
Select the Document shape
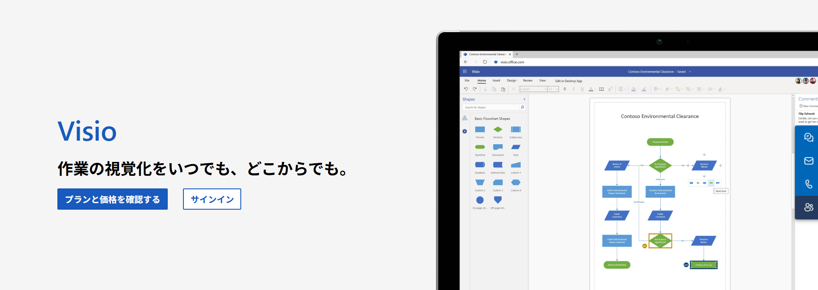click(x=498, y=147)
